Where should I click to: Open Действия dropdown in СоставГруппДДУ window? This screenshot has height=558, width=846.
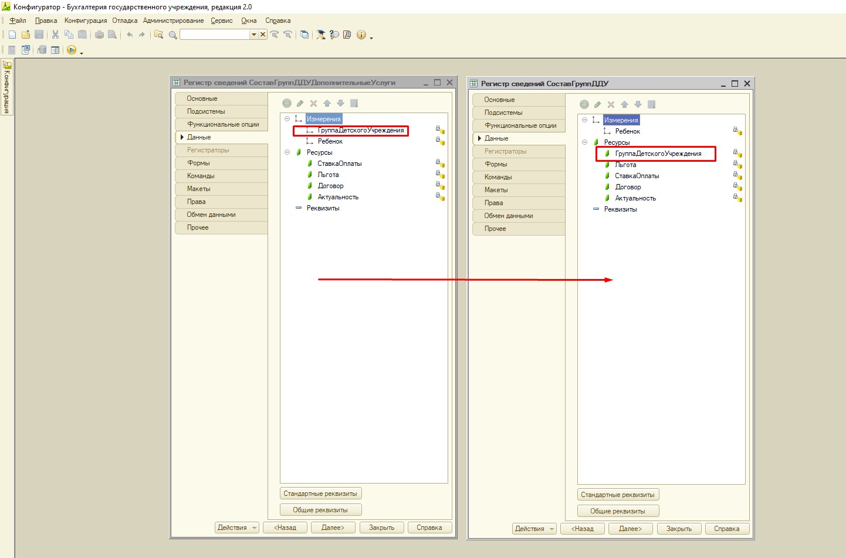[x=534, y=529]
